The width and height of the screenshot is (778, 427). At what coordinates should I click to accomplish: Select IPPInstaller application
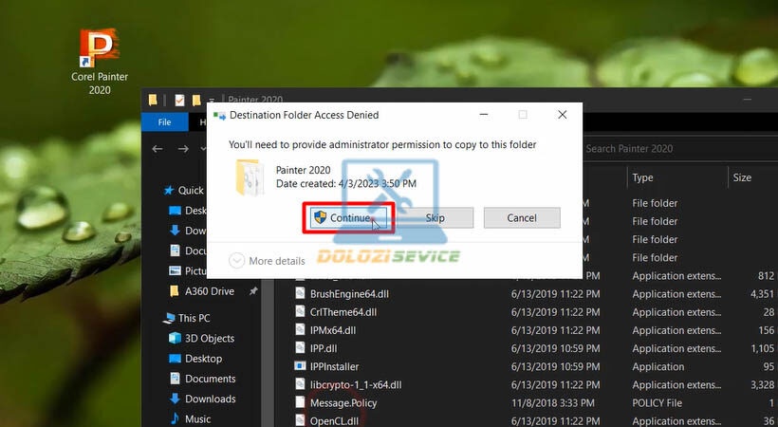pyautogui.click(x=334, y=366)
